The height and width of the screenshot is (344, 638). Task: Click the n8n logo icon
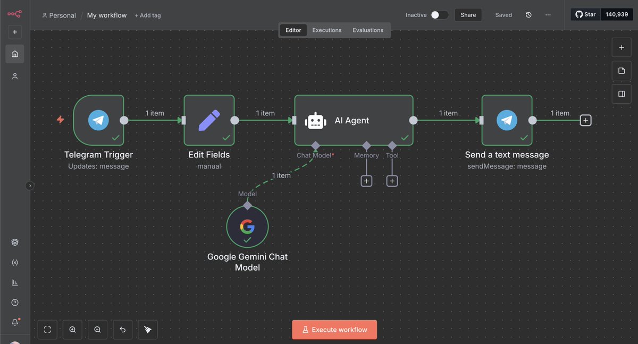pos(14,13)
